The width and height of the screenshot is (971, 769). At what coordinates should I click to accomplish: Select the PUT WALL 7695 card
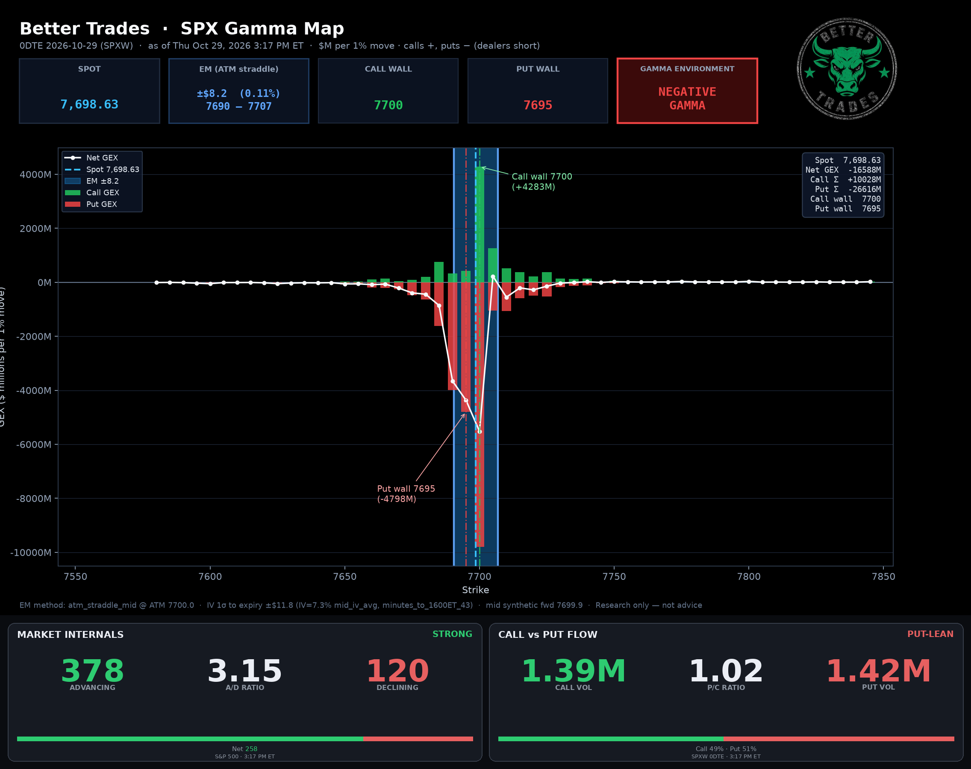click(x=538, y=91)
